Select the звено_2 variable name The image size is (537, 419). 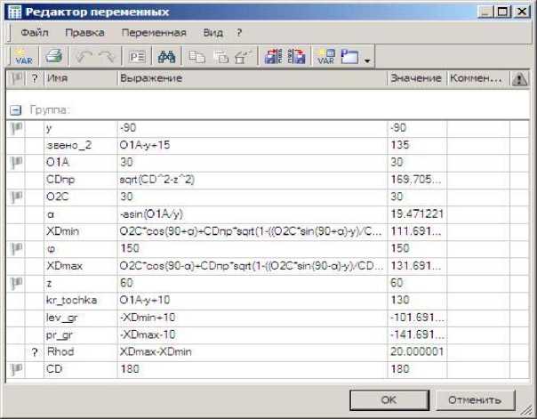68,145
